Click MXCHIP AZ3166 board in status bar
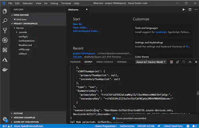This screenshot has height=128, width=199. [146, 126]
